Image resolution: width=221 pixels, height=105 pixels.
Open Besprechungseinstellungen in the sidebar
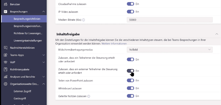tap(28, 26)
